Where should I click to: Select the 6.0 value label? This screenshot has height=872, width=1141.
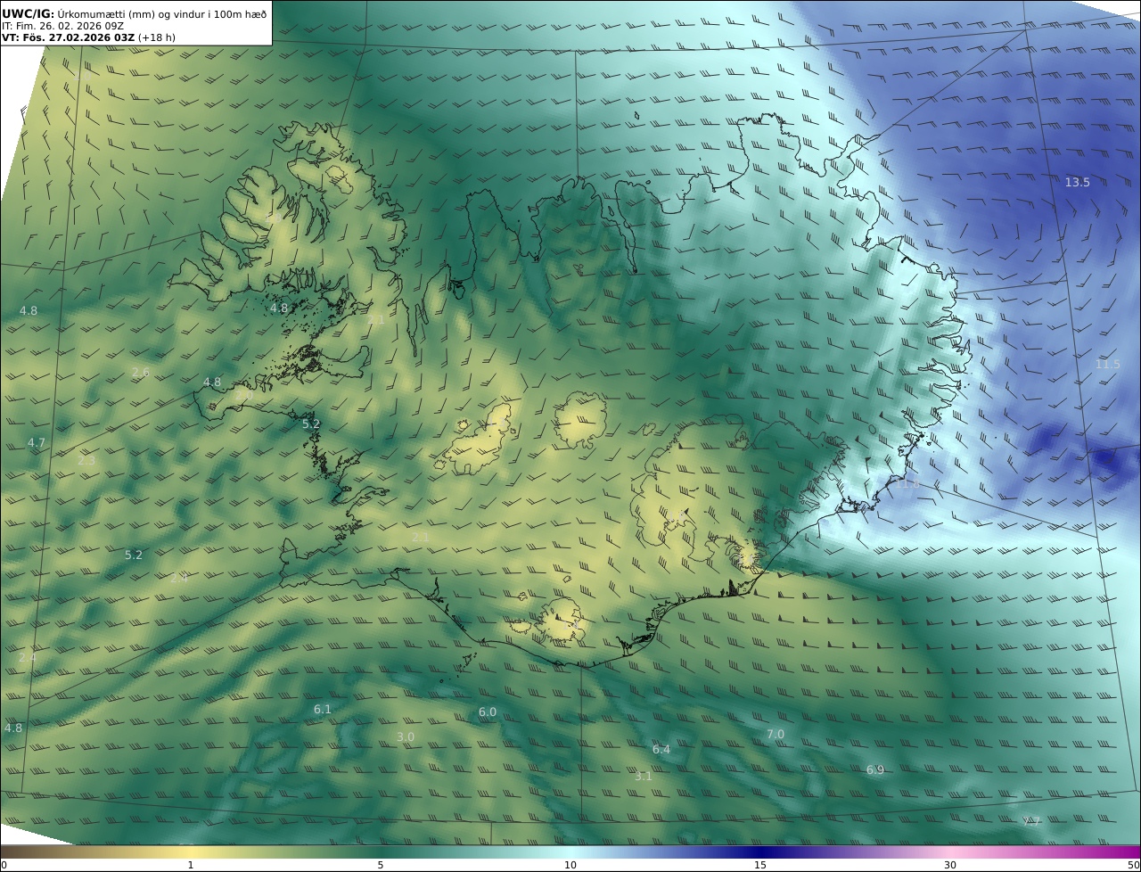click(487, 712)
